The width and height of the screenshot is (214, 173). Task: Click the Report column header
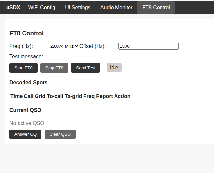tap(105, 96)
